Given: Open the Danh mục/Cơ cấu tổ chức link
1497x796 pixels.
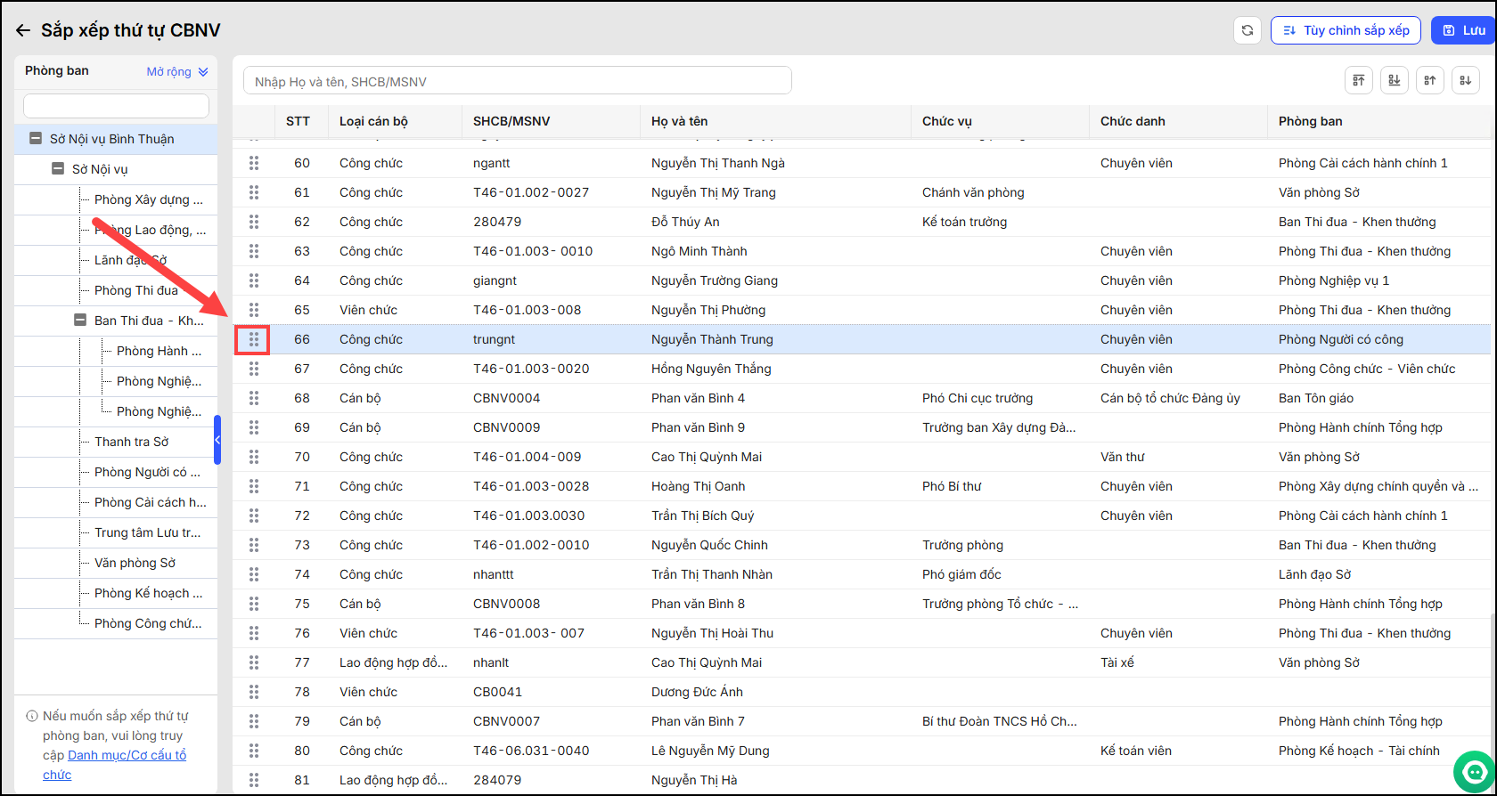Looking at the screenshot, I should tap(127, 755).
